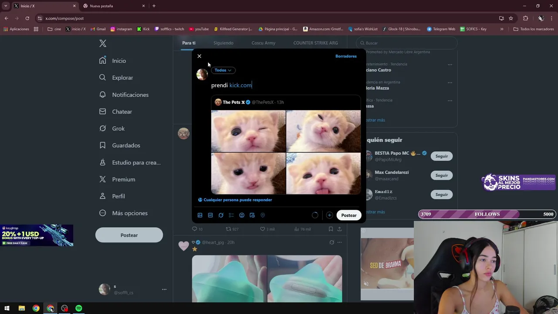
Task: Open Premium in sidebar
Action: point(118,179)
